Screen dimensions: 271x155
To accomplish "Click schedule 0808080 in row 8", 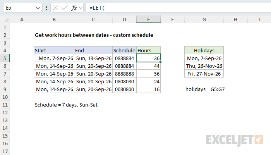I will click(124, 81).
